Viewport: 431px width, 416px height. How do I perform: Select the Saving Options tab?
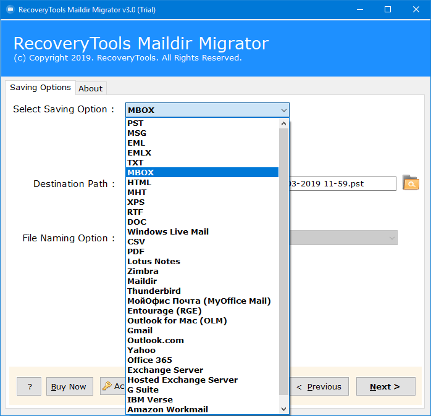40,88
